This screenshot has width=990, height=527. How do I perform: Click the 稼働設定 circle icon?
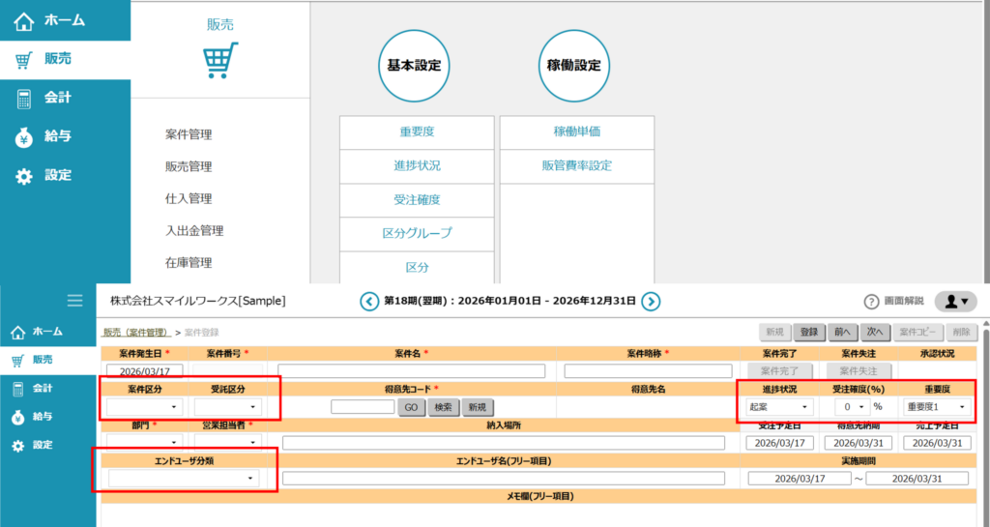pos(574,67)
